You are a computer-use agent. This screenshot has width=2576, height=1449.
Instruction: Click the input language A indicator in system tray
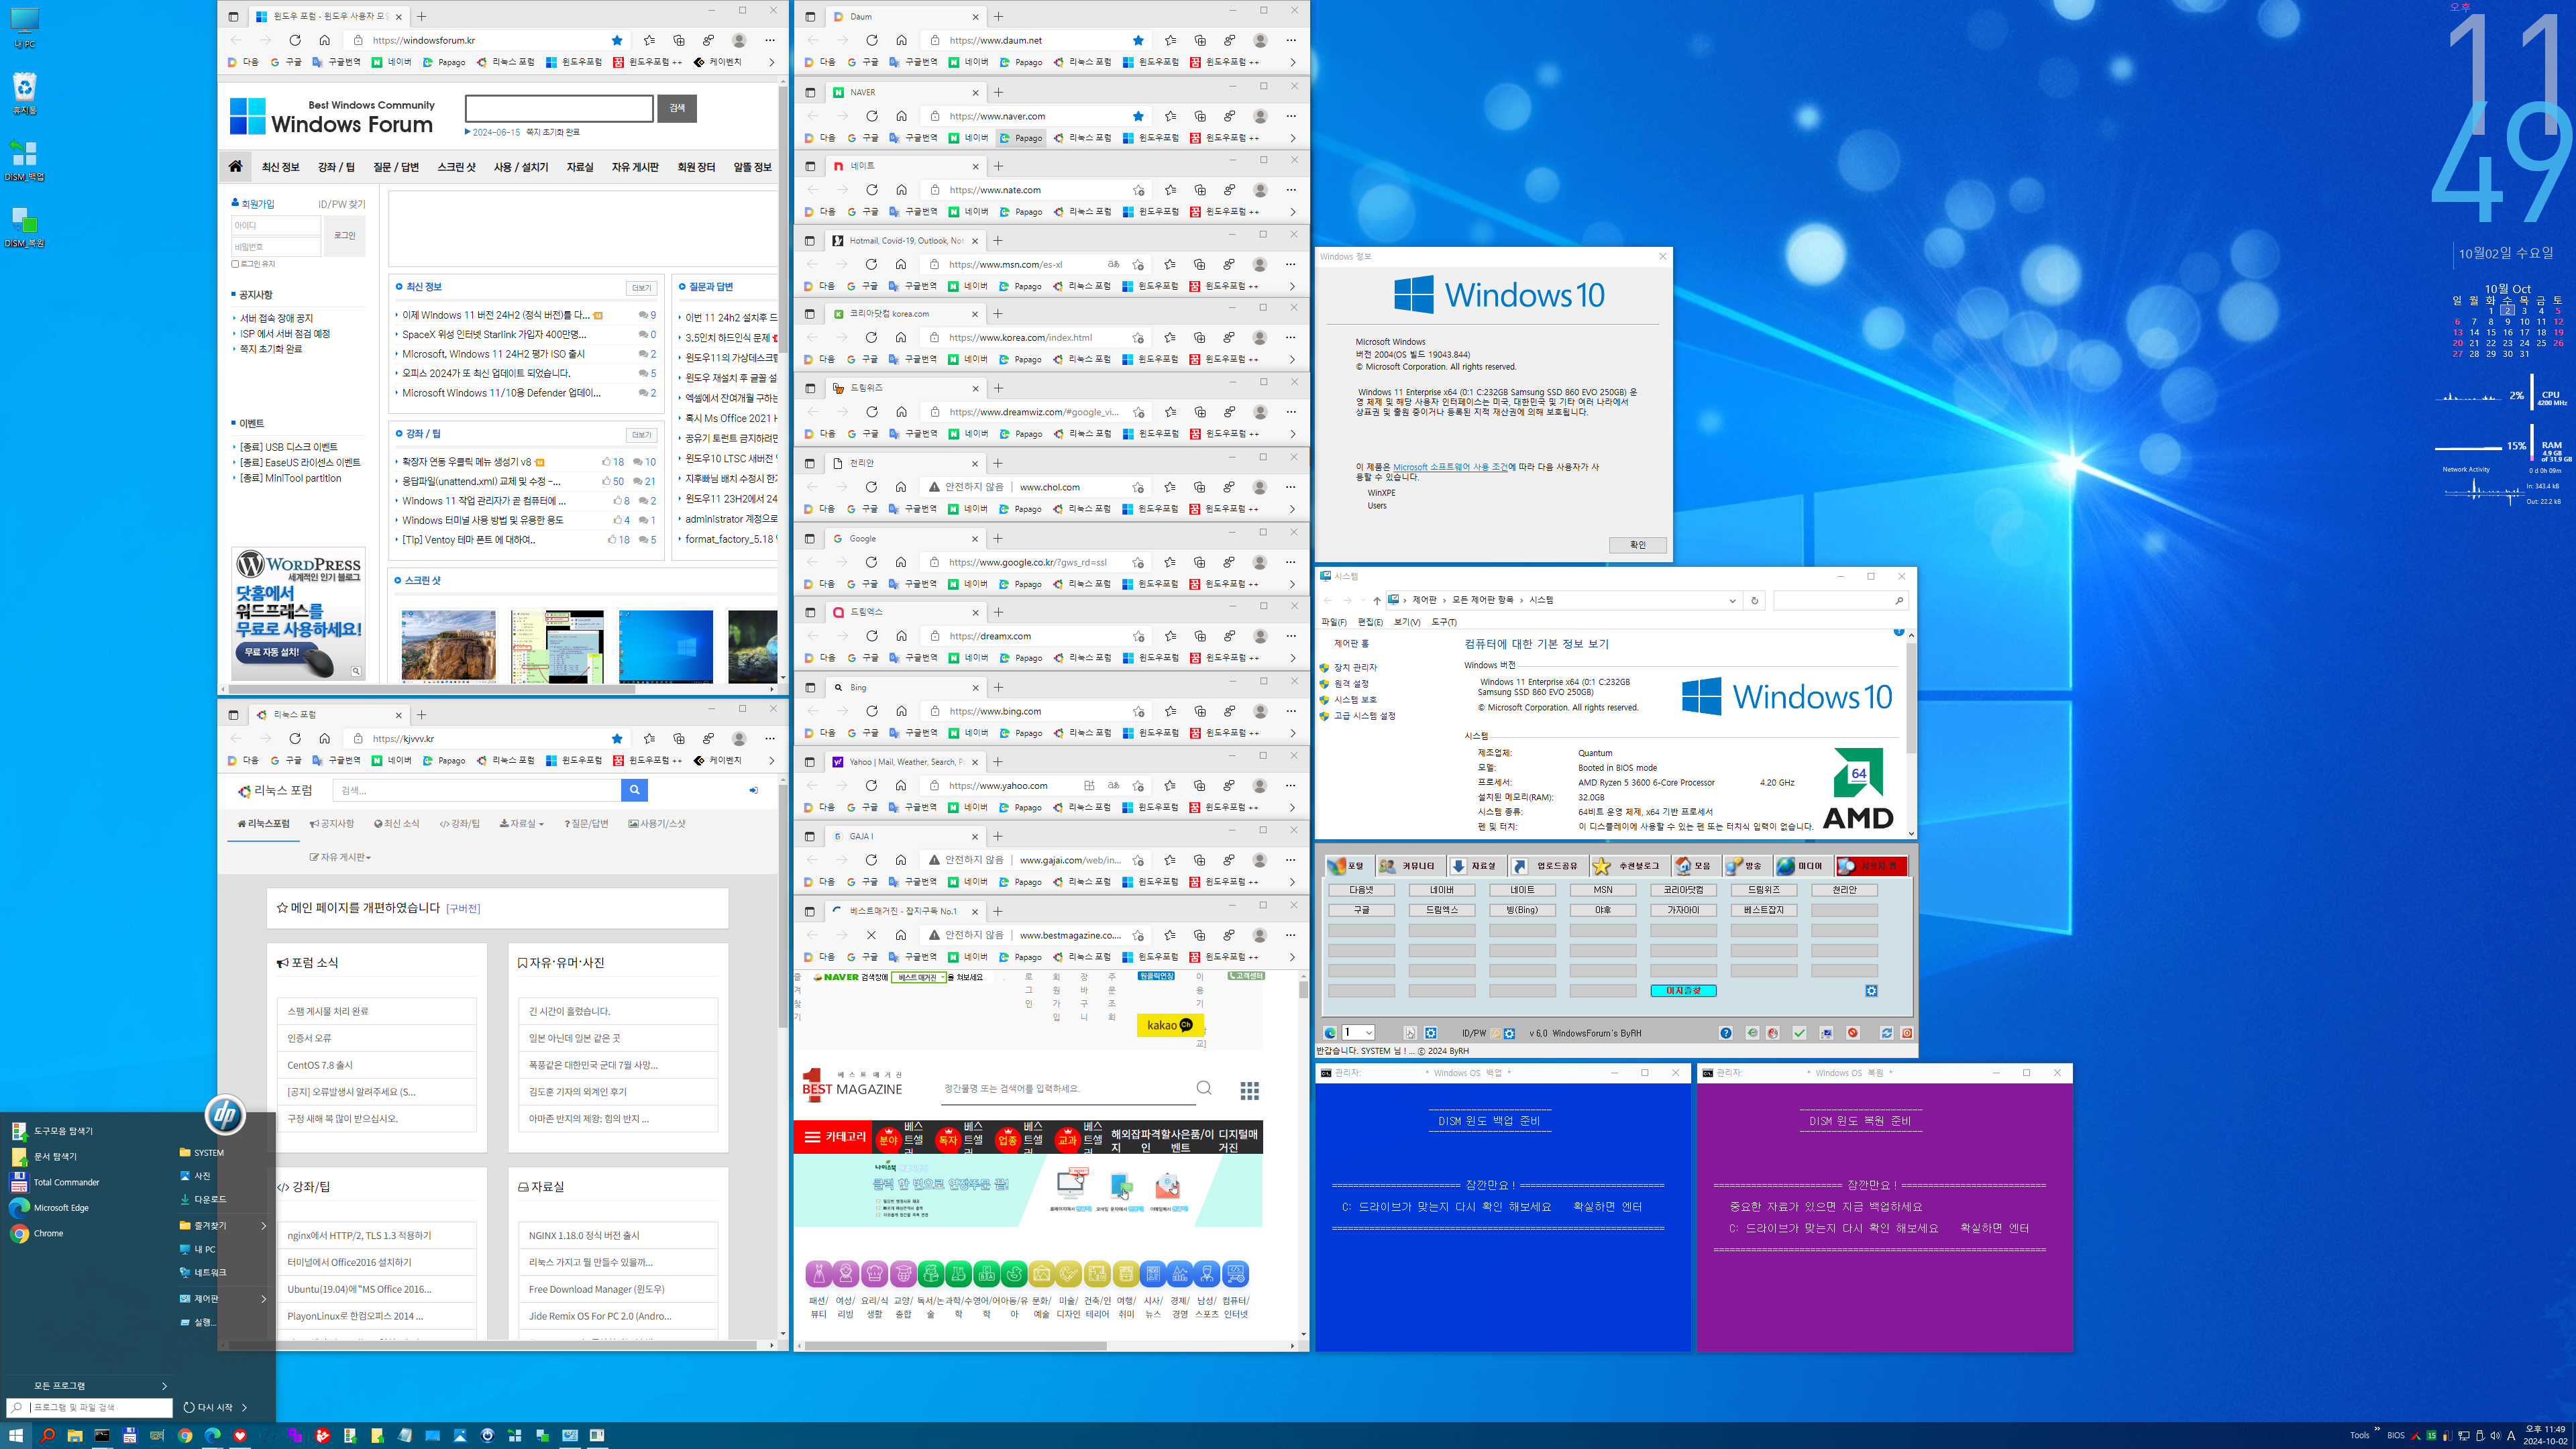(2511, 1436)
